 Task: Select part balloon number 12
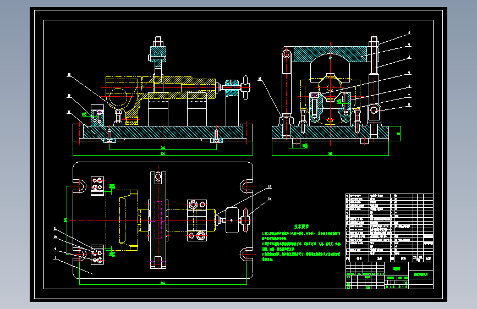tap(269, 199)
